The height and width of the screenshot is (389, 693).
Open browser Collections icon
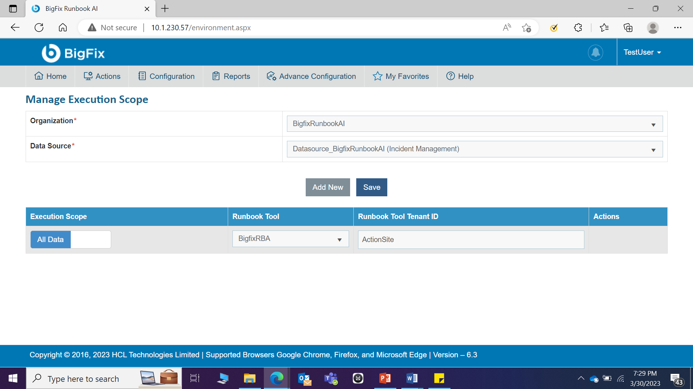628,28
